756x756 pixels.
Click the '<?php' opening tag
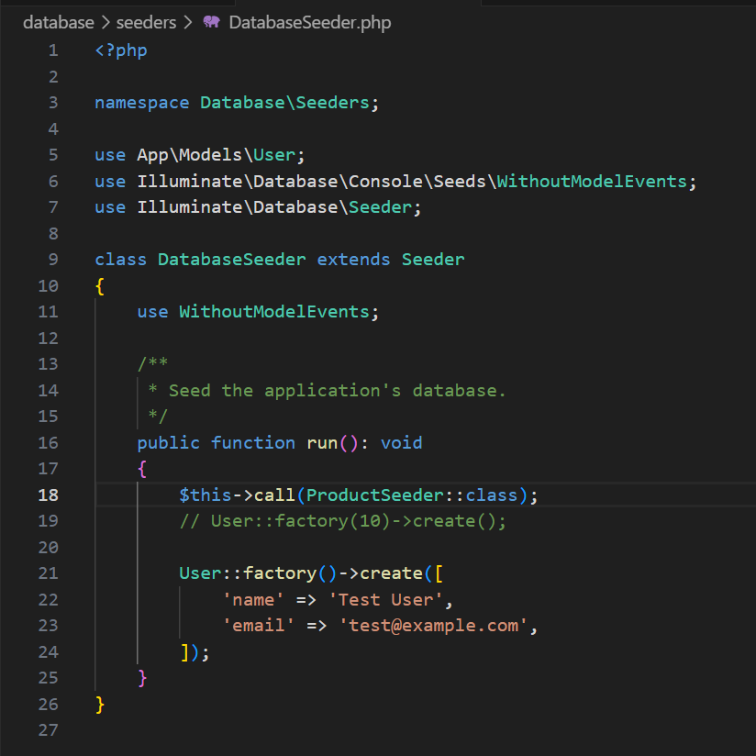[121, 50]
